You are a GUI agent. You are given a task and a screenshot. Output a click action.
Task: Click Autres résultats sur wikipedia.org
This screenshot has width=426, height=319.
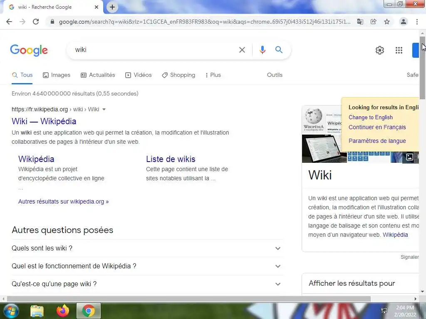click(63, 201)
